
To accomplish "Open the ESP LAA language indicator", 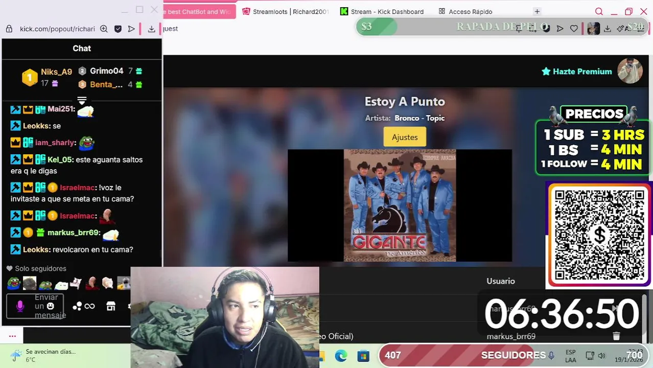I will point(571,356).
